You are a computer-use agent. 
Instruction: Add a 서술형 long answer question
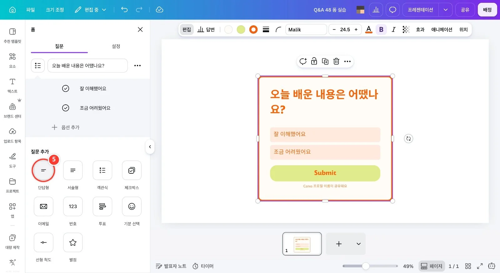coord(73,170)
